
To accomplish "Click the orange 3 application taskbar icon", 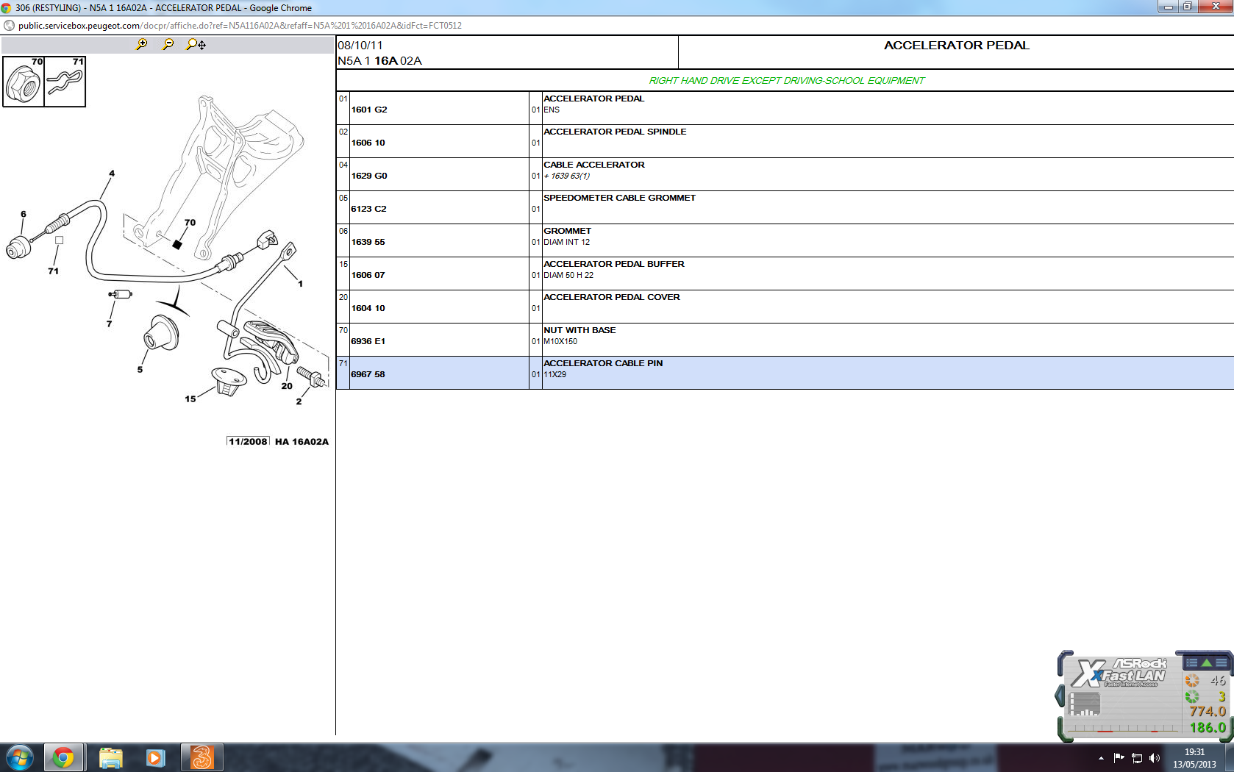I will coord(201,757).
